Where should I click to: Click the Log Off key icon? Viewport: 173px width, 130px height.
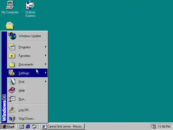(12, 110)
